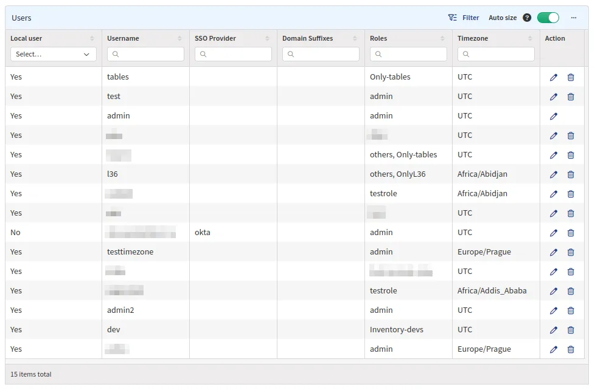Delete the testtimezone user
Image resolution: width=595 pixels, height=390 pixels.
(x=571, y=252)
